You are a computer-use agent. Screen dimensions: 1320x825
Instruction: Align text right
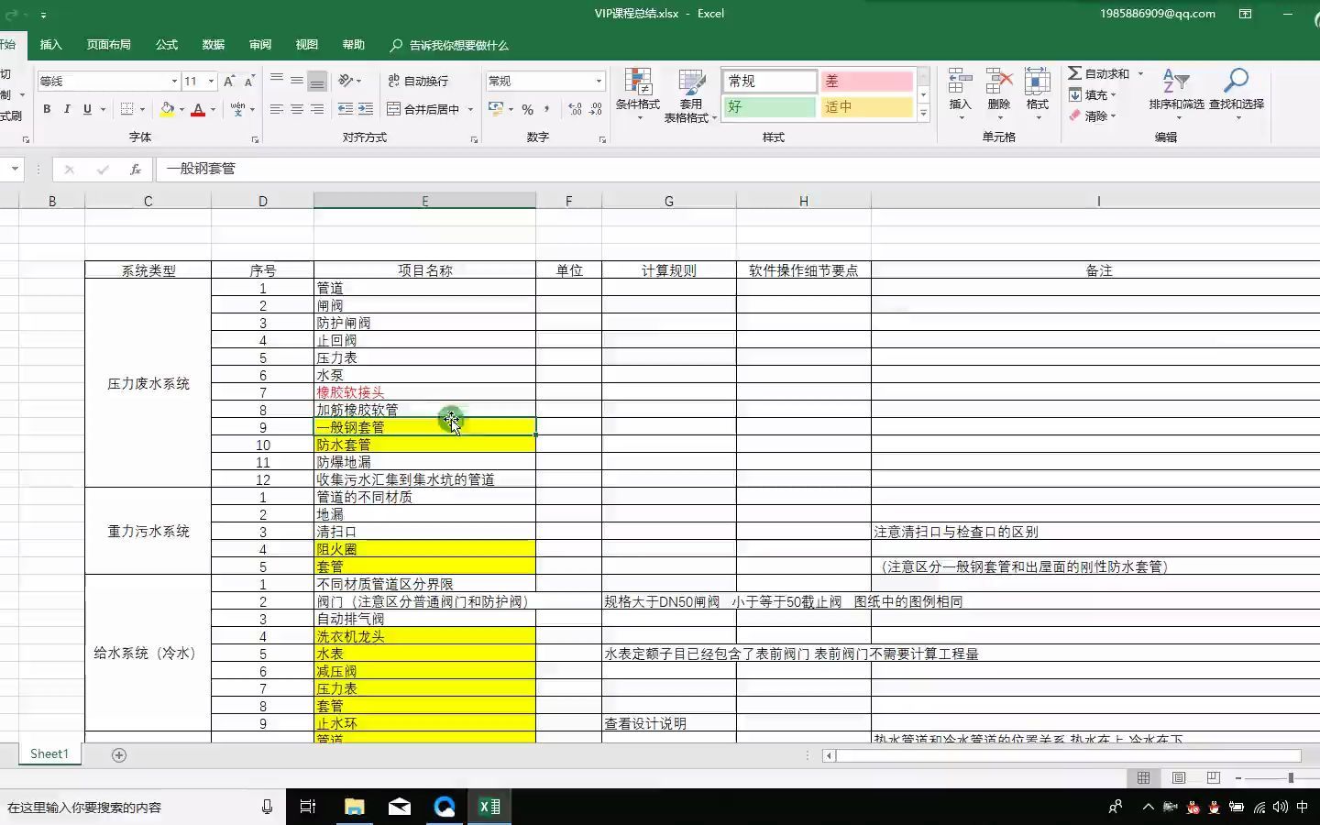(317, 109)
